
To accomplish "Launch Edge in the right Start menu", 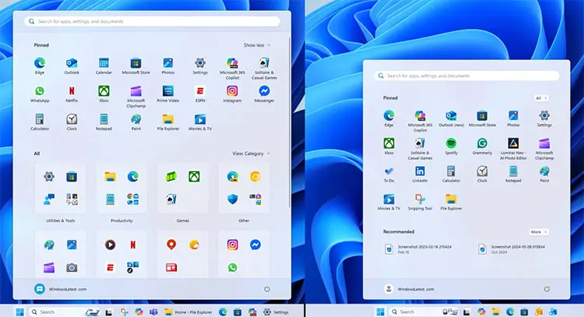I will (389, 118).
